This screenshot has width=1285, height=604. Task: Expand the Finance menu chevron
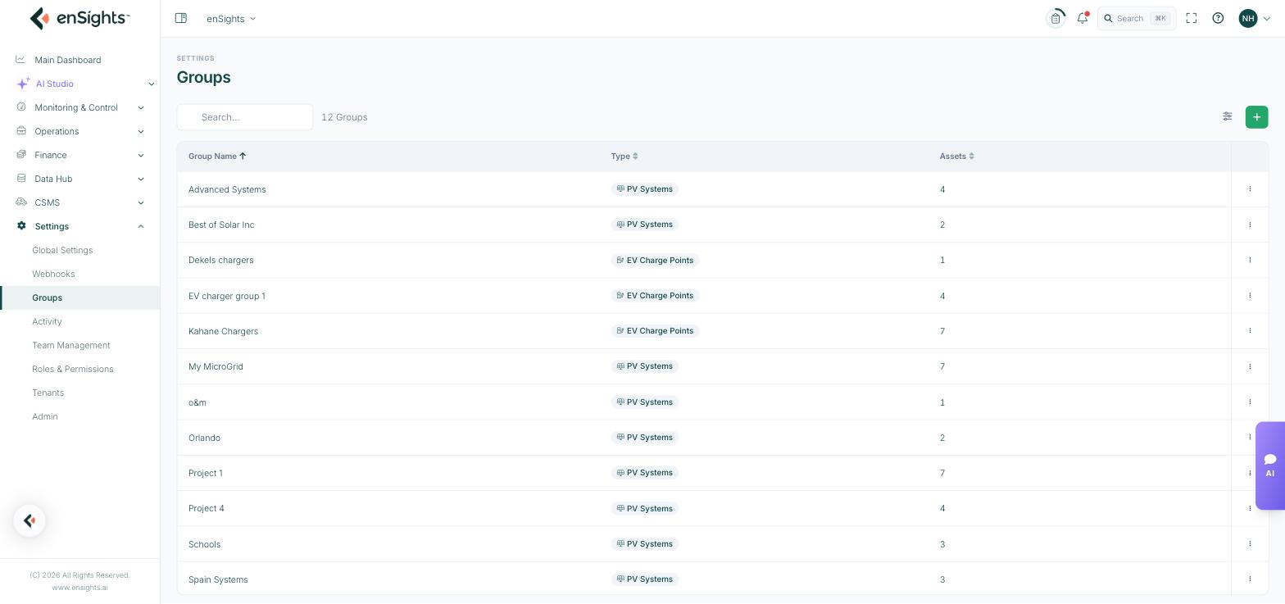(x=141, y=155)
